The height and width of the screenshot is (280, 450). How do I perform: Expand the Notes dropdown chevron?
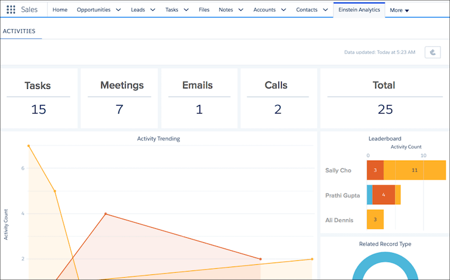241,10
